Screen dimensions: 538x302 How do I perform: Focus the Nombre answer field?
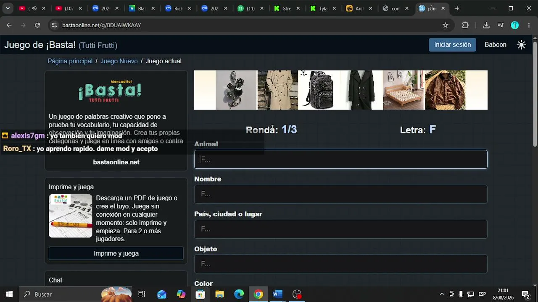point(341,194)
